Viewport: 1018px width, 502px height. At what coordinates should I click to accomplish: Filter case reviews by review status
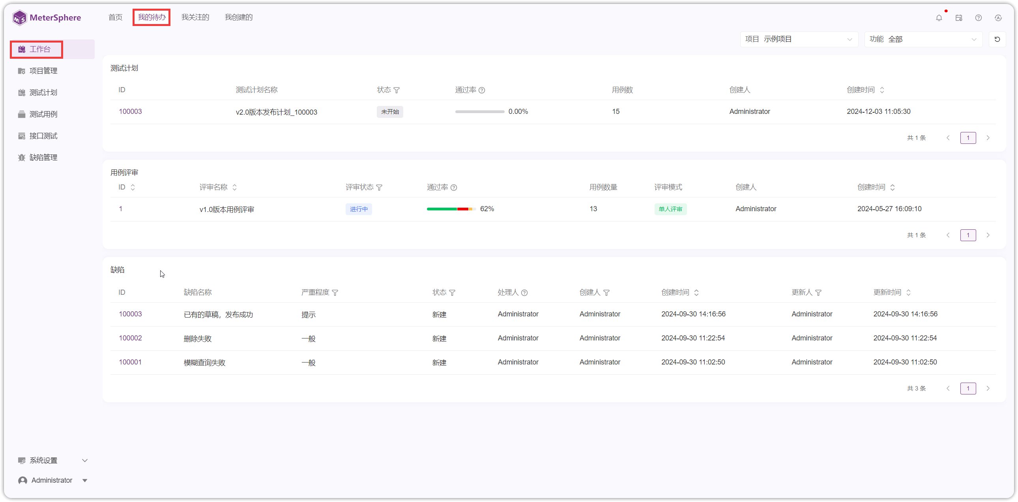pos(379,188)
